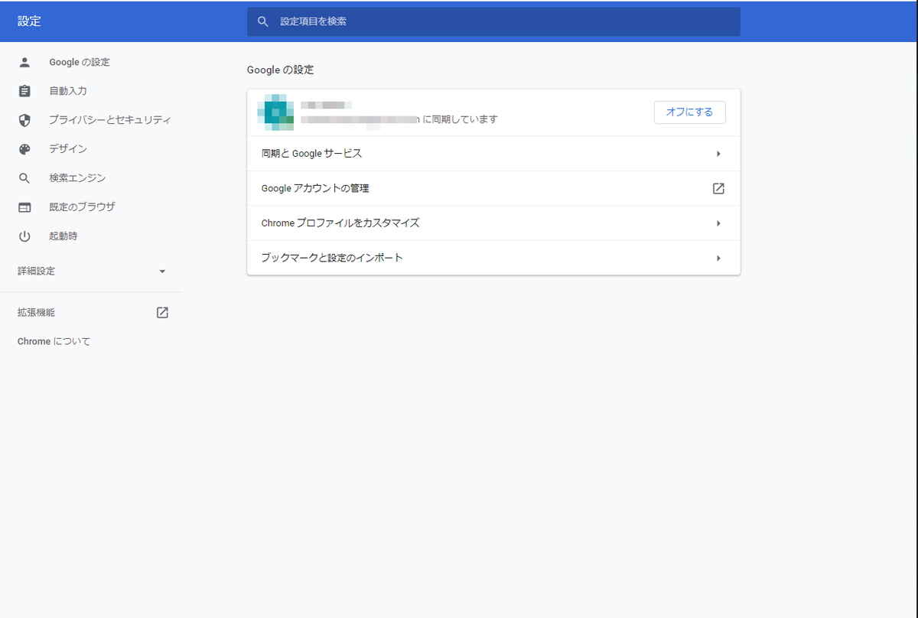Click the に同期しています status text
The image size is (918, 618).
461,119
